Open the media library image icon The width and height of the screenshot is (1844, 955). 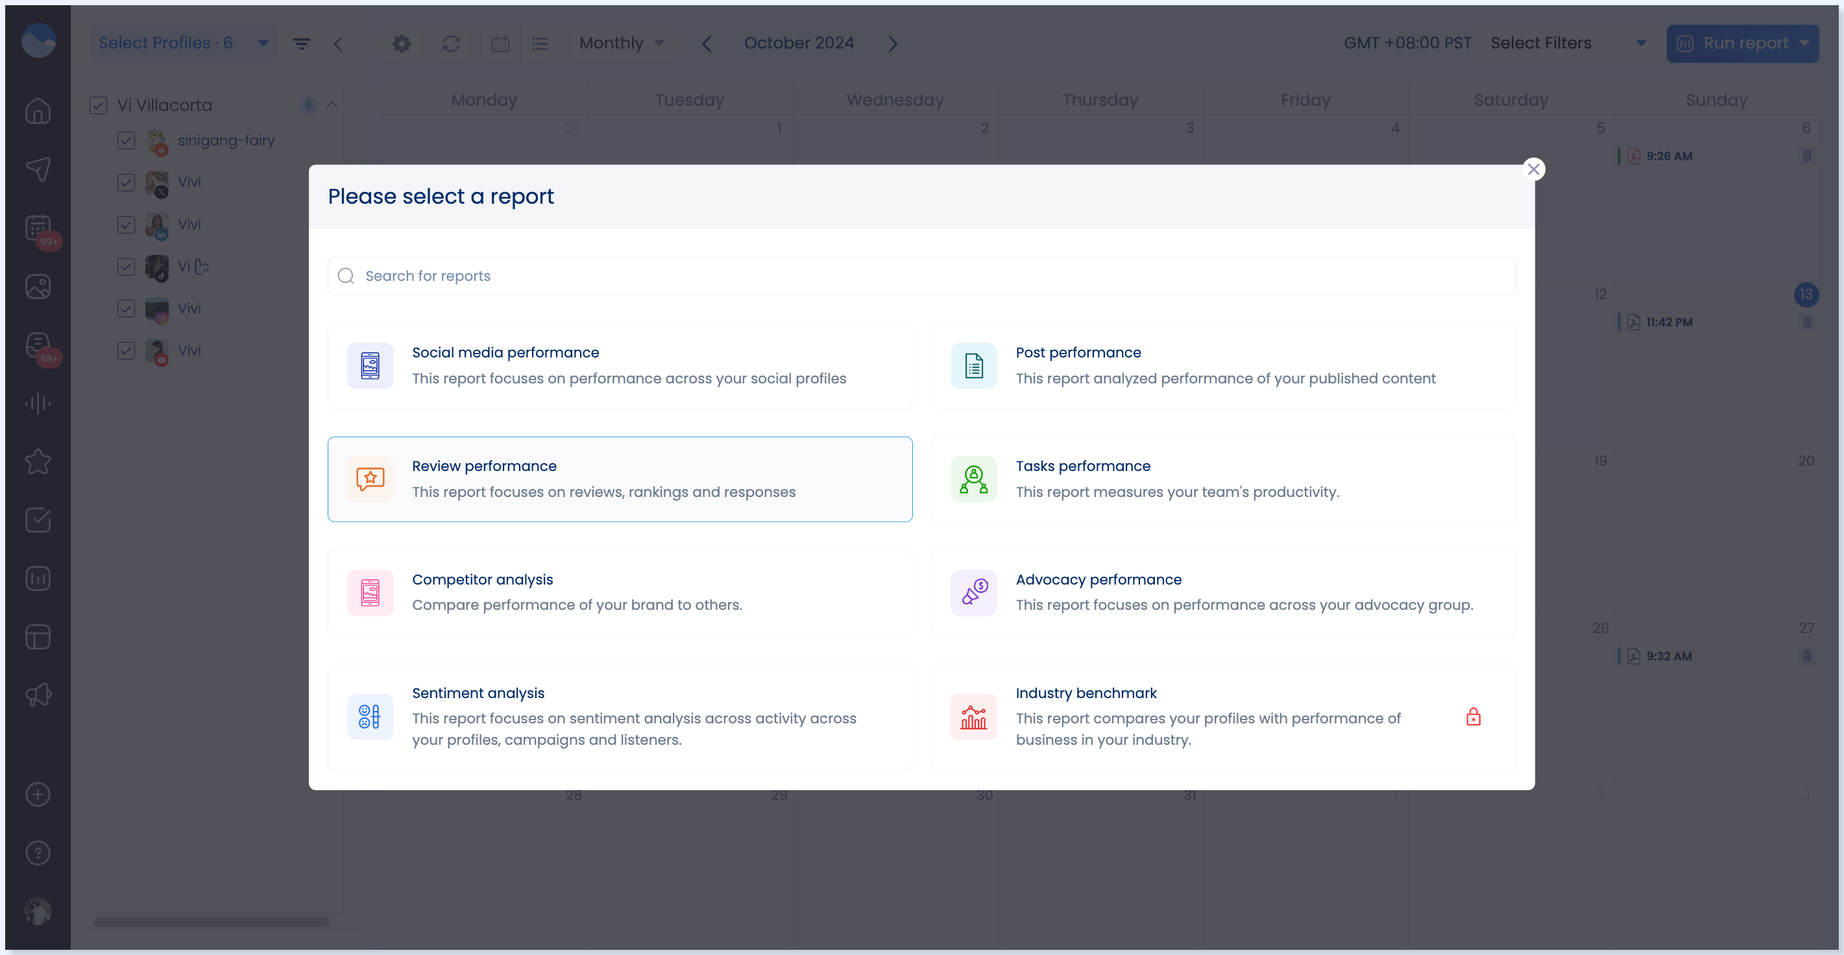pos(38,286)
